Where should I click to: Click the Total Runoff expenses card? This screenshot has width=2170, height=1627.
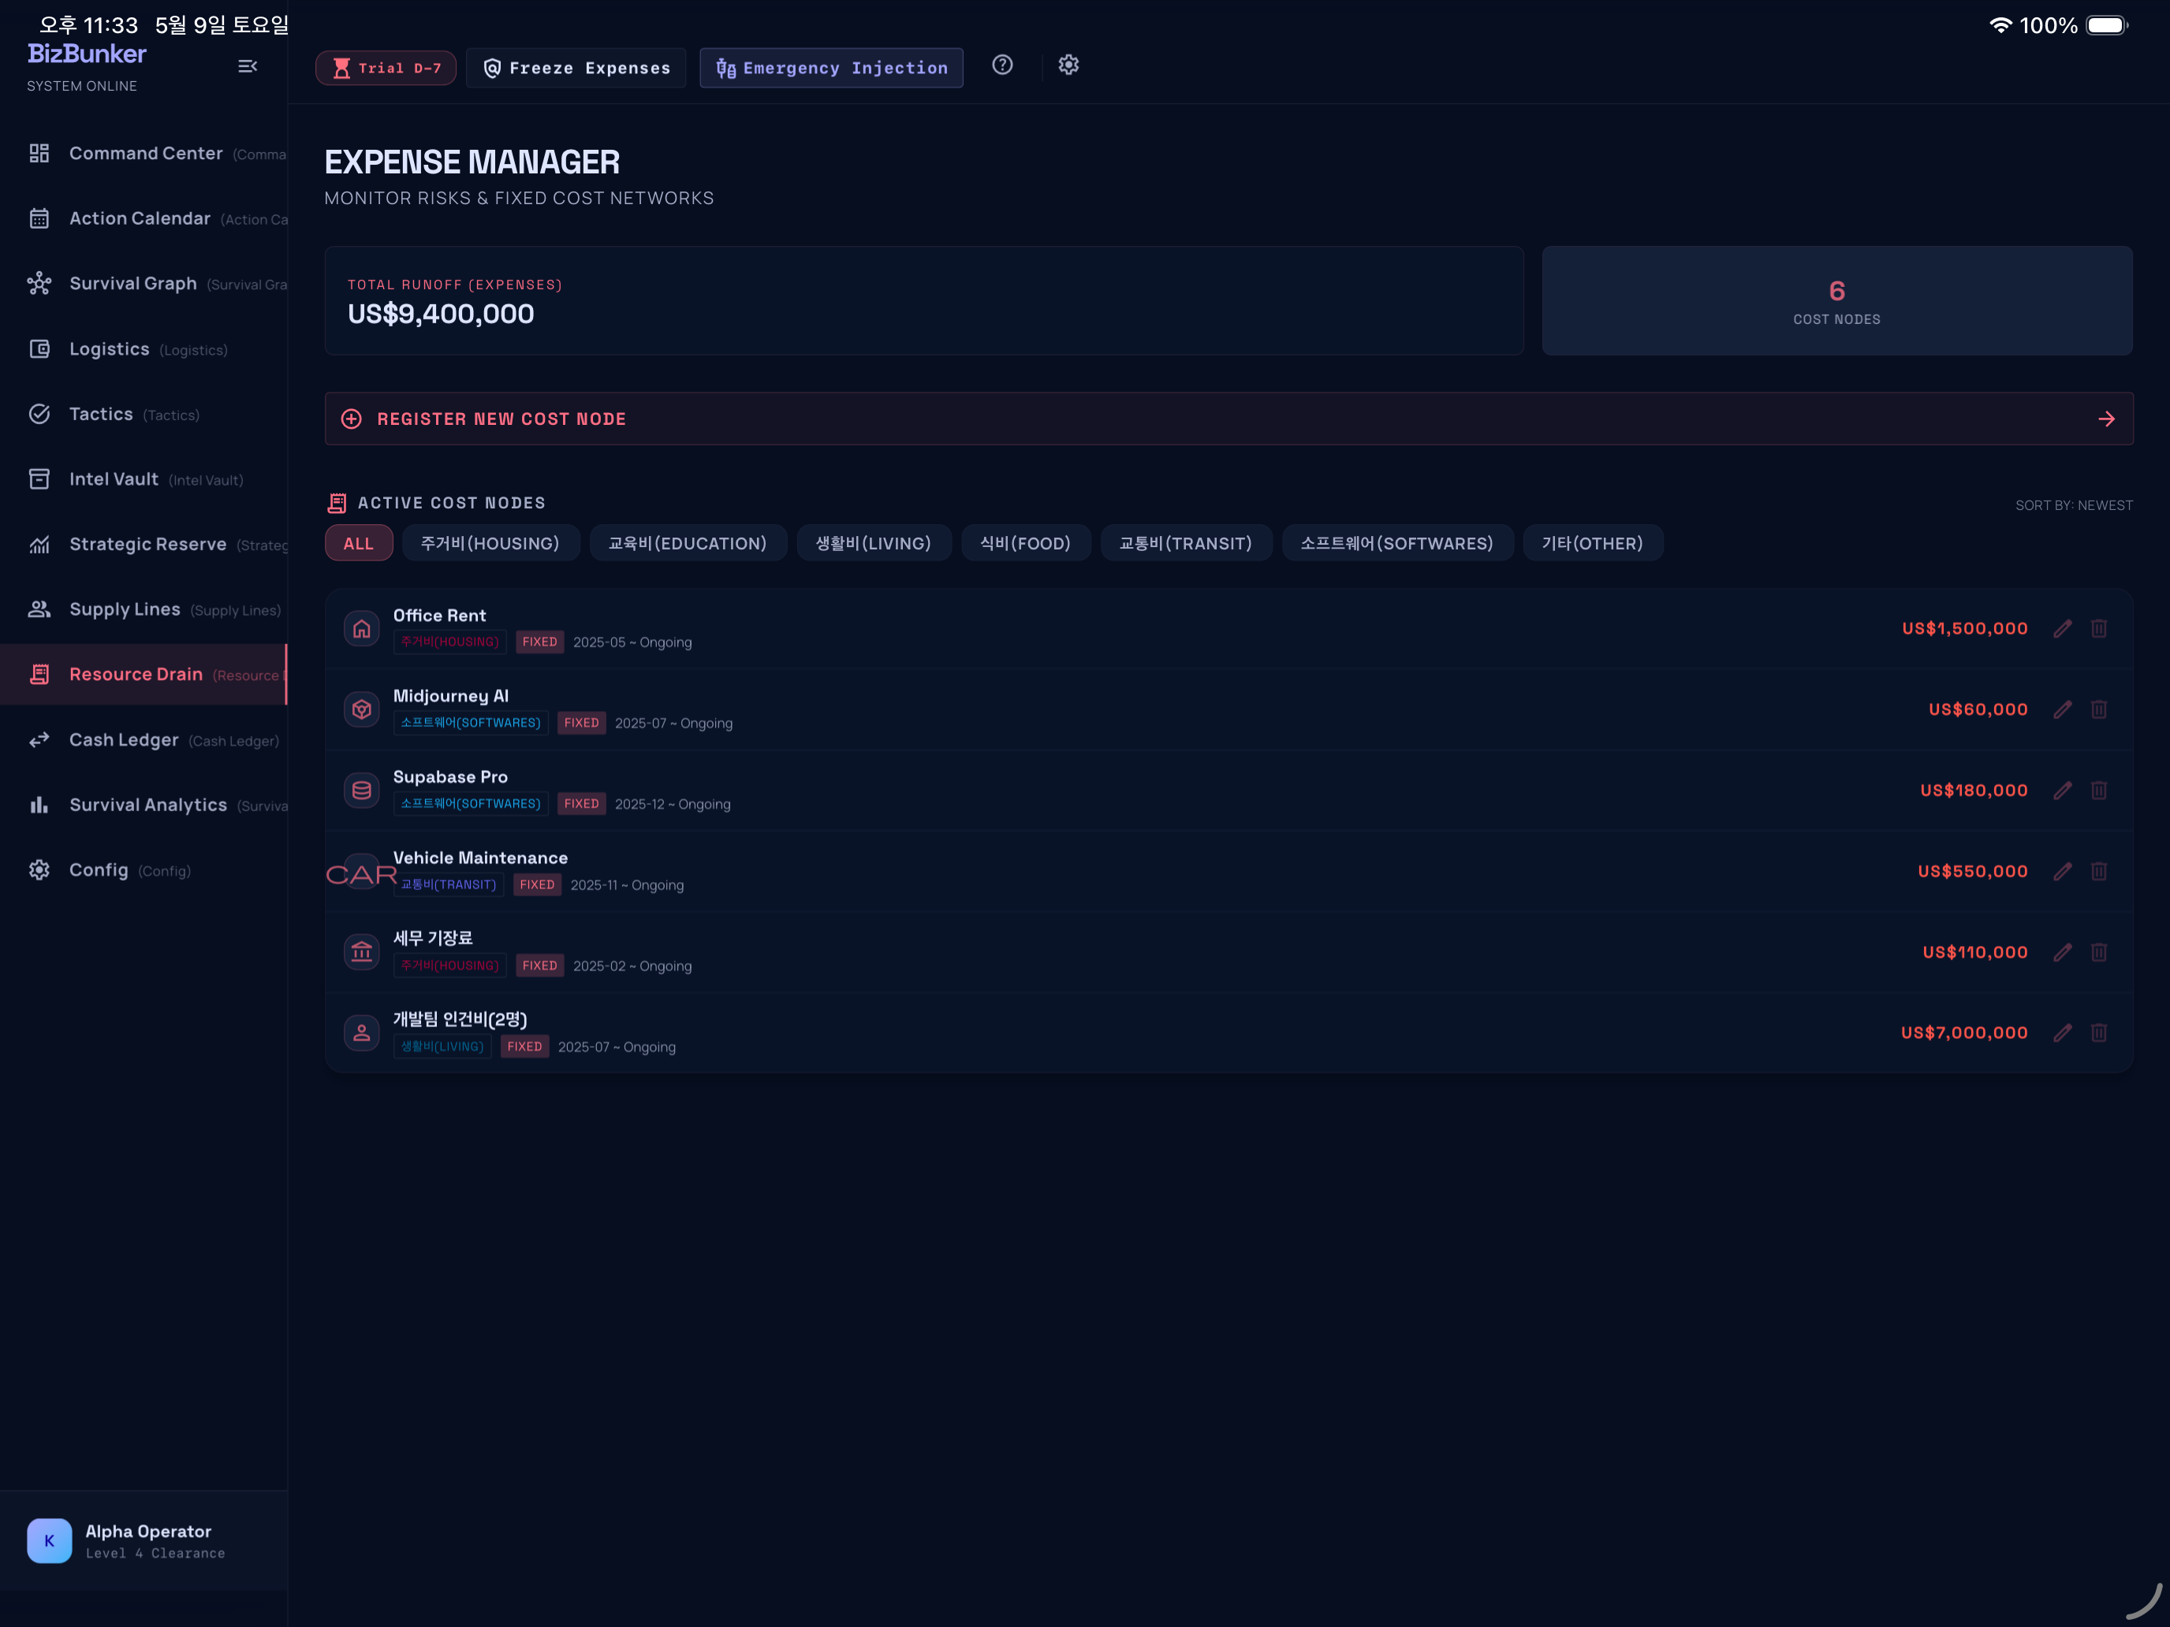[x=924, y=301]
